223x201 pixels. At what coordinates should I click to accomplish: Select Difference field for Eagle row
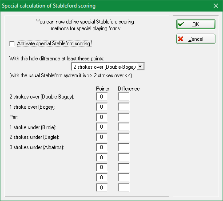tap(123, 137)
